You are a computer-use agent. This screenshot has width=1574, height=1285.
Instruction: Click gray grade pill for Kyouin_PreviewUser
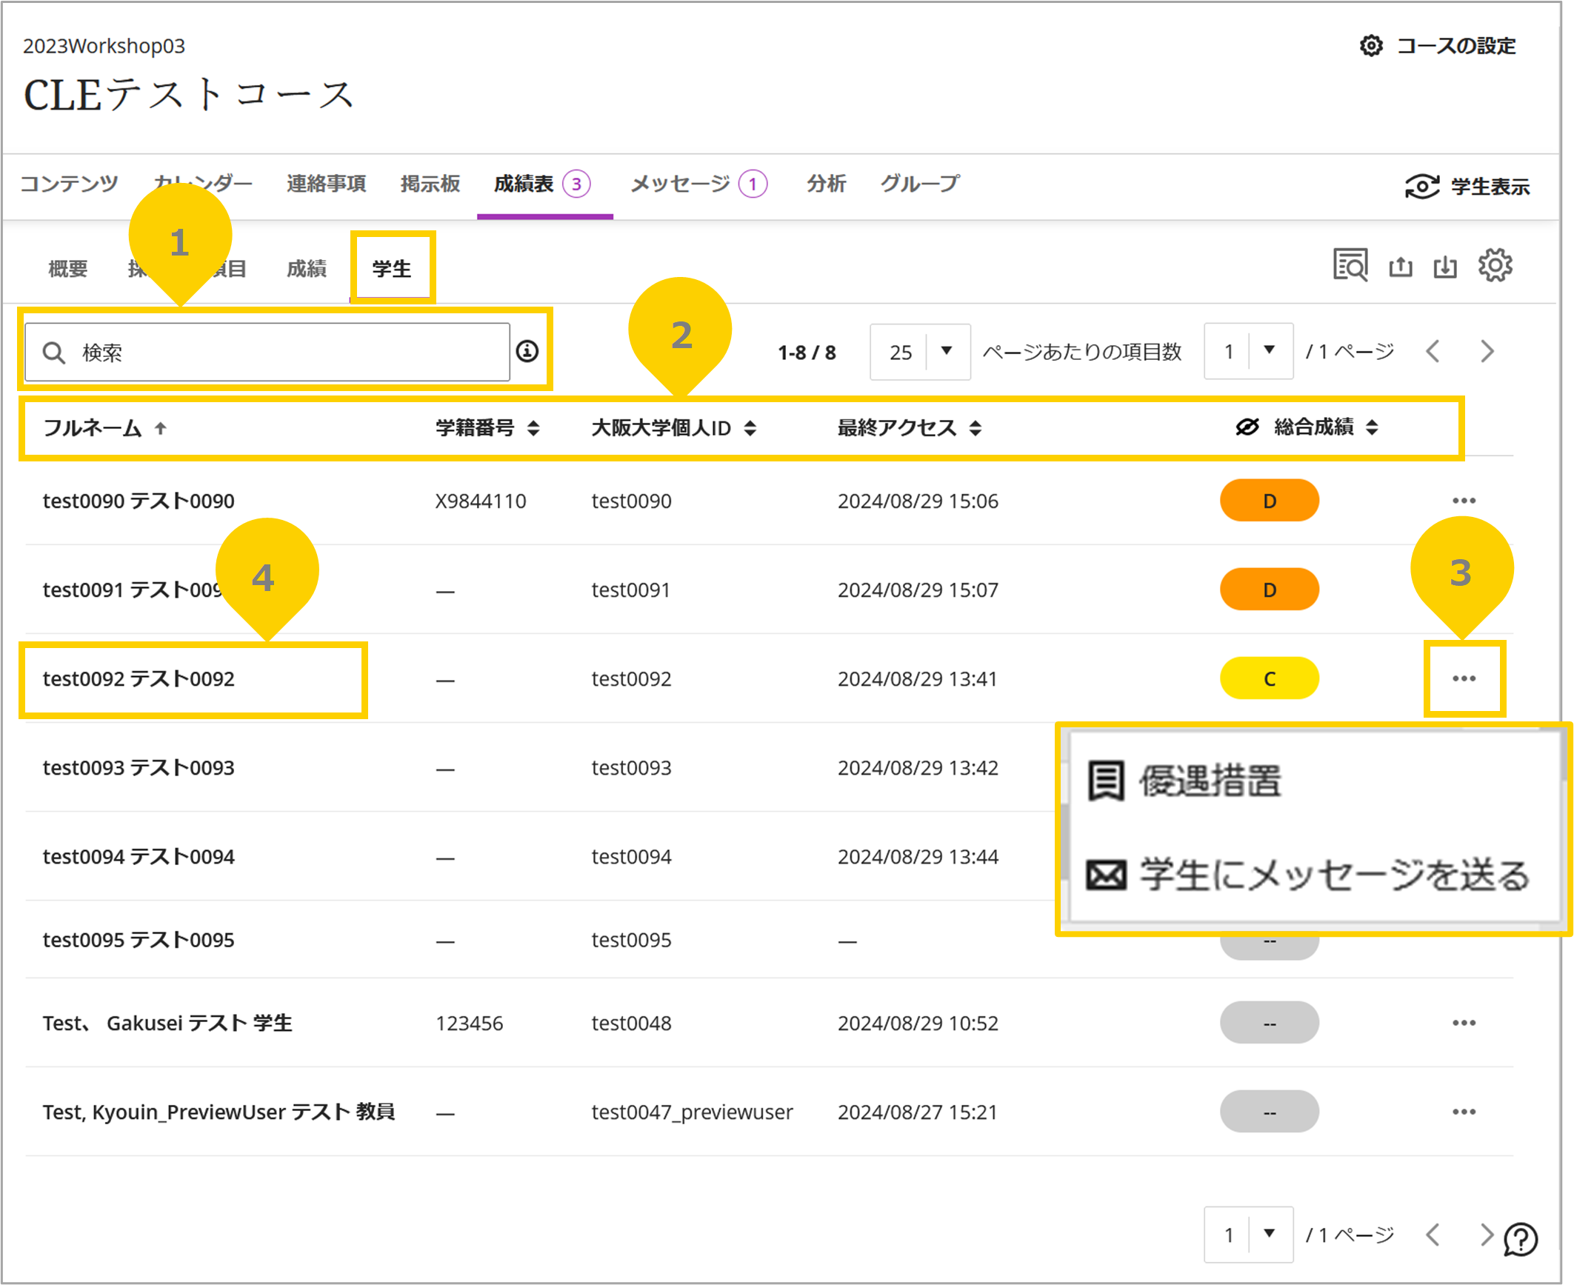pyautogui.click(x=1269, y=1112)
